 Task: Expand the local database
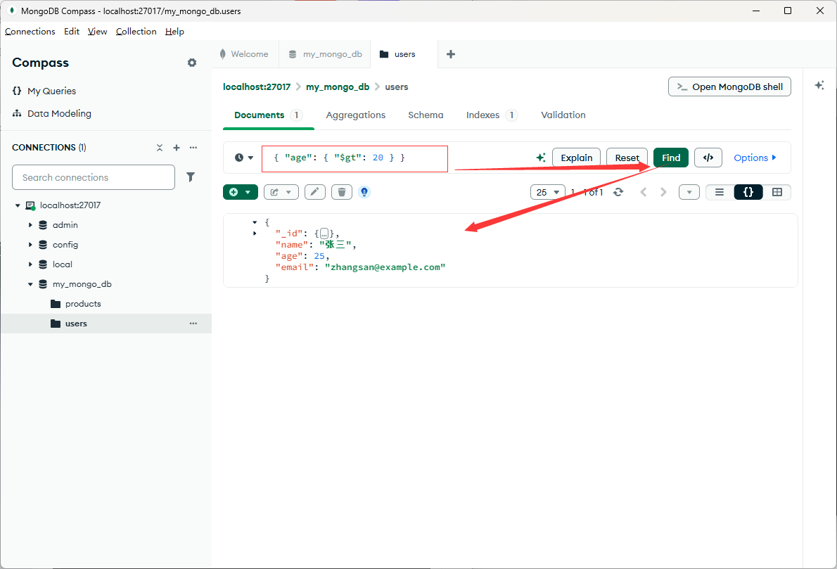click(x=30, y=264)
